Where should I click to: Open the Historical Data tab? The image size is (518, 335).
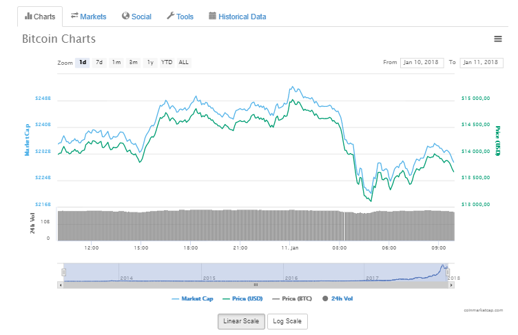click(237, 17)
